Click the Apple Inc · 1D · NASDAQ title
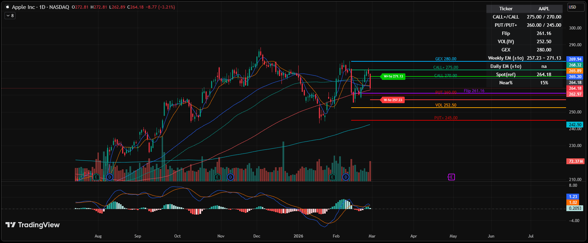Screen dimensions: 588x243 tap(41, 7)
